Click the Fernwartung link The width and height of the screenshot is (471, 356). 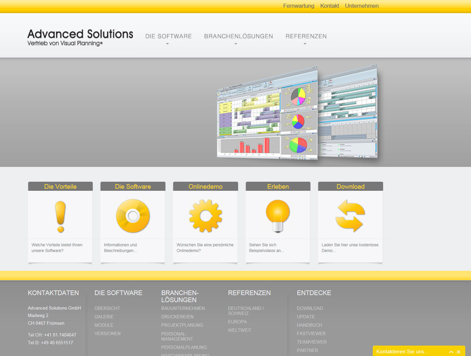[x=298, y=6]
